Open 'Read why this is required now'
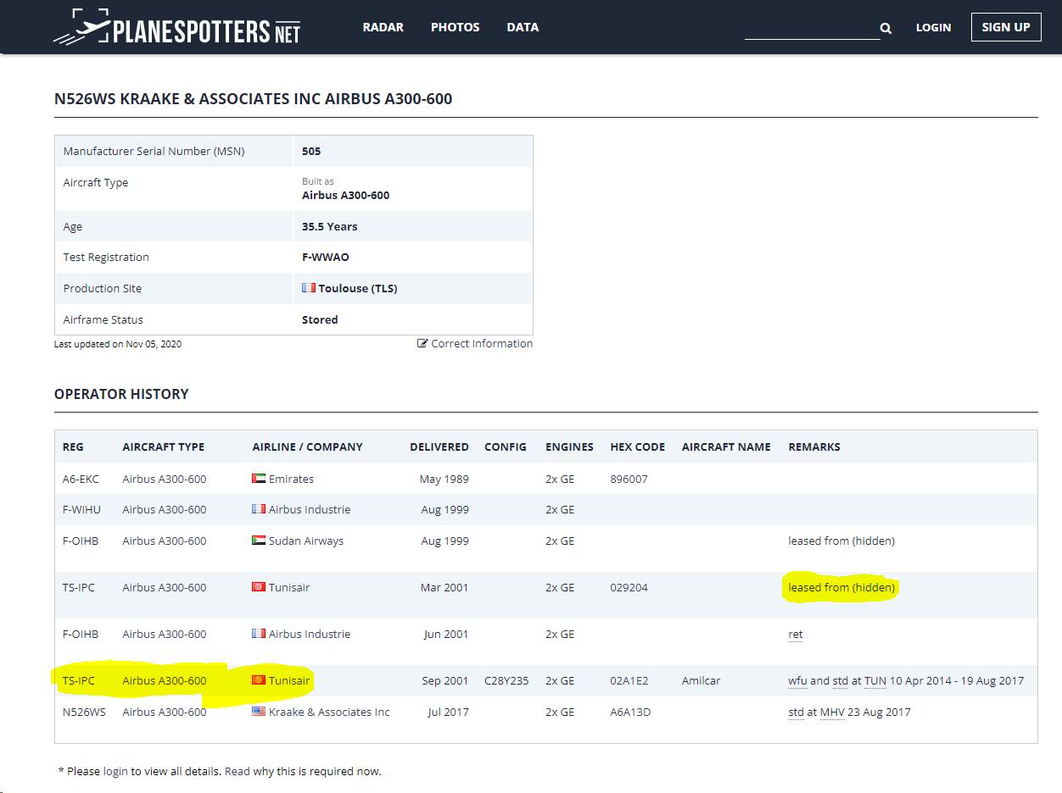Image resolution: width=1062 pixels, height=793 pixels. [x=302, y=771]
